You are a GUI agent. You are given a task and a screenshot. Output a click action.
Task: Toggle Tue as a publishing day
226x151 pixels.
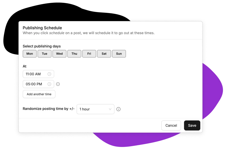pyautogui.click(x=44, y=53)
